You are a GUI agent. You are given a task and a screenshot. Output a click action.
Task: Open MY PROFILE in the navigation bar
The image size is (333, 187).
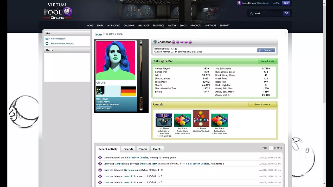tap(113, 25)
